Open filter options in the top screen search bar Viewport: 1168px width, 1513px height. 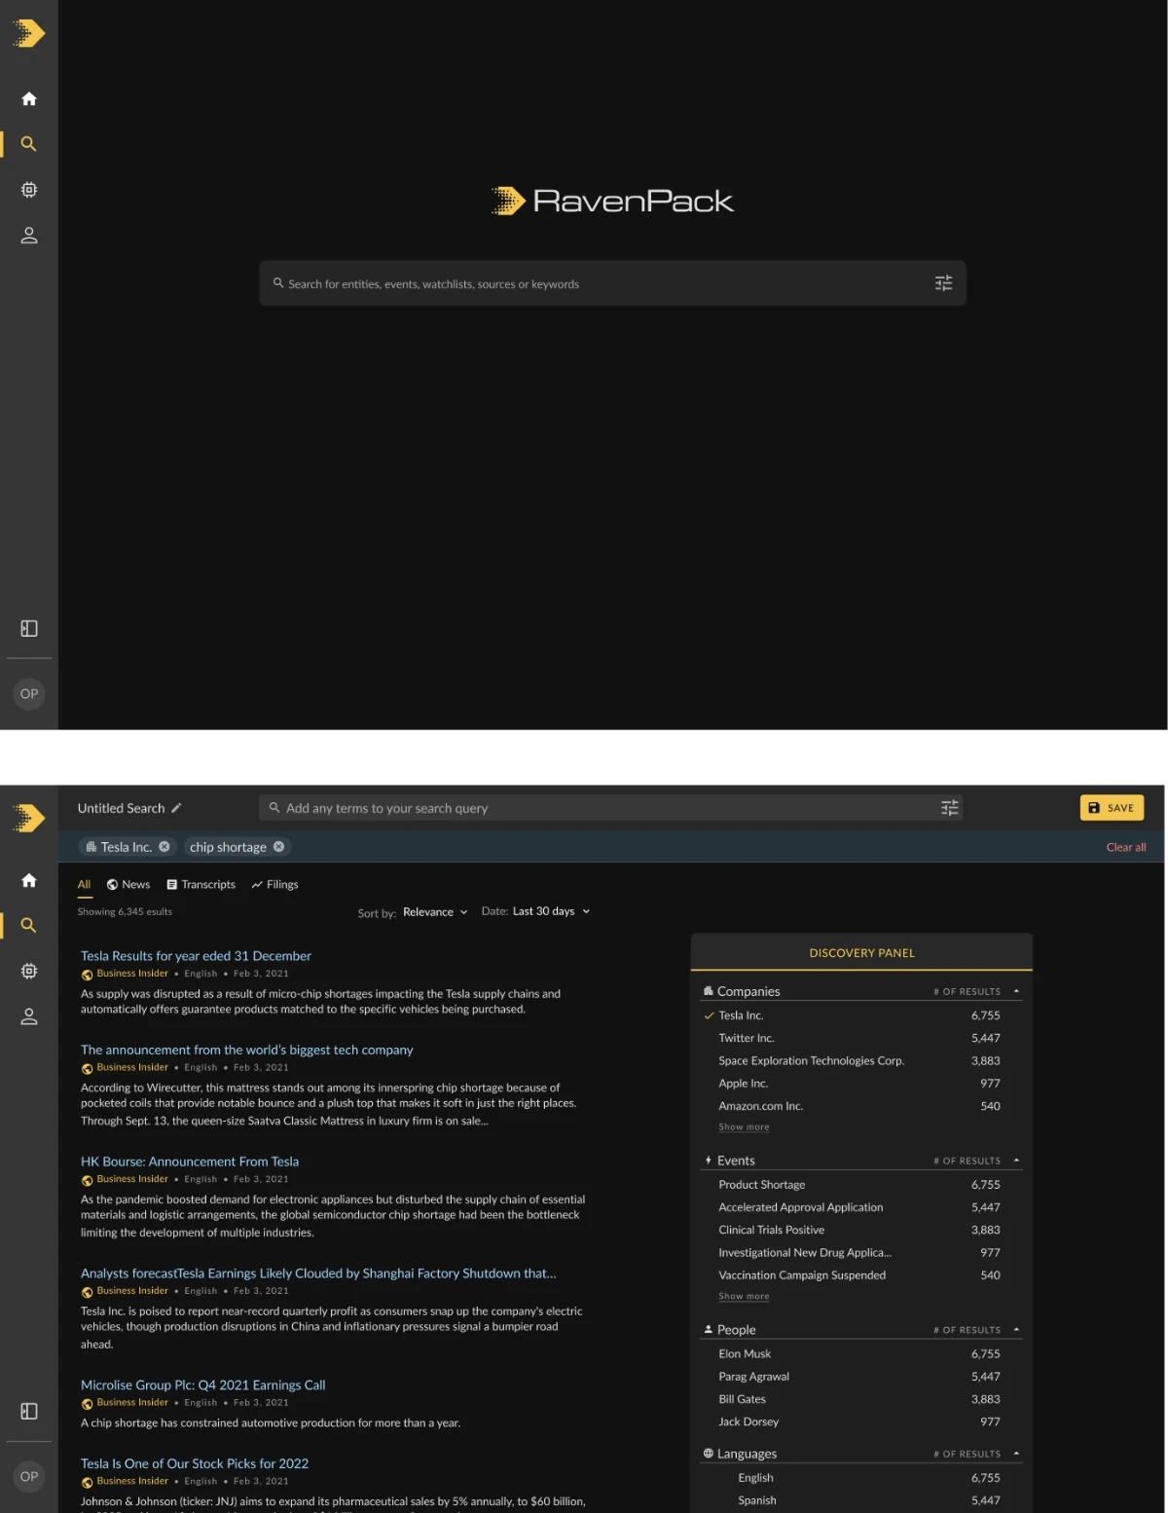coord(943,283)
